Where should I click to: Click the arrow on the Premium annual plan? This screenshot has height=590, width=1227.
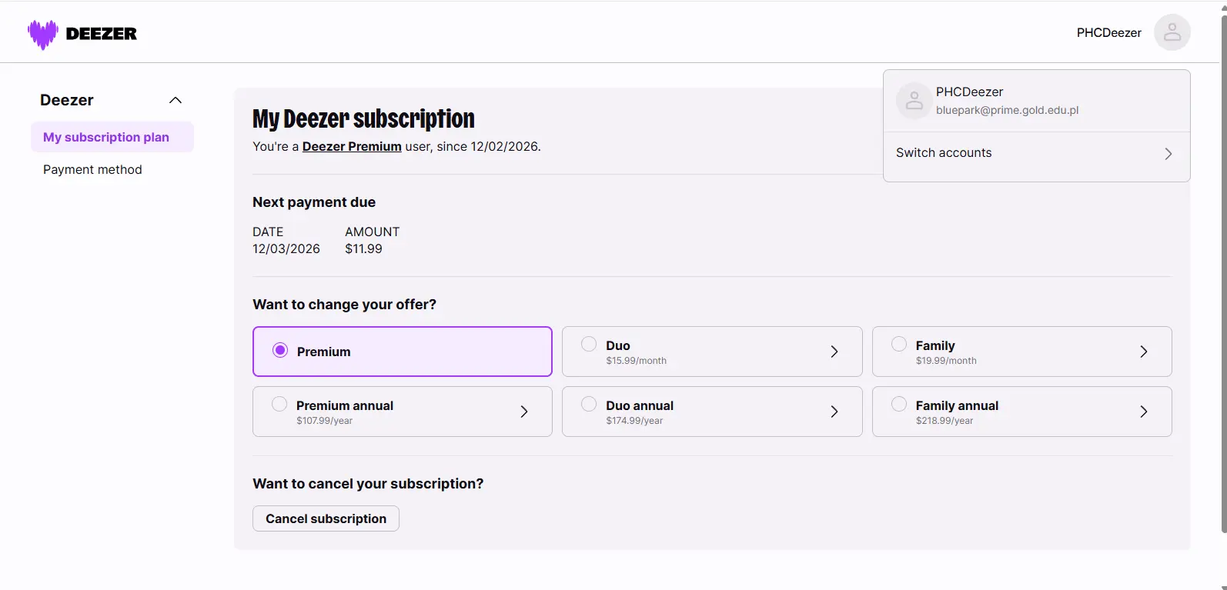(524, 412)
